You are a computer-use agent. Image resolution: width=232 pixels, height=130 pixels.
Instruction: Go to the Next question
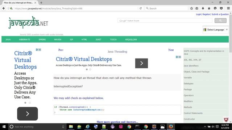coord(171,50)
